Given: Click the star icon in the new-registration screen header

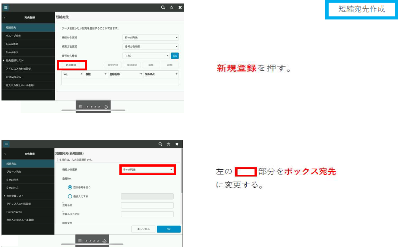Looking at the screenshot, I should [x=168, y=144].
